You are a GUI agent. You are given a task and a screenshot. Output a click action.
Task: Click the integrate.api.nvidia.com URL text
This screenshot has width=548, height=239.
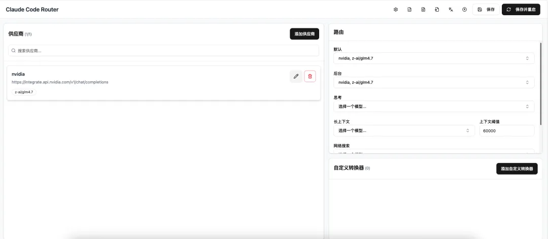coord(60,82)
